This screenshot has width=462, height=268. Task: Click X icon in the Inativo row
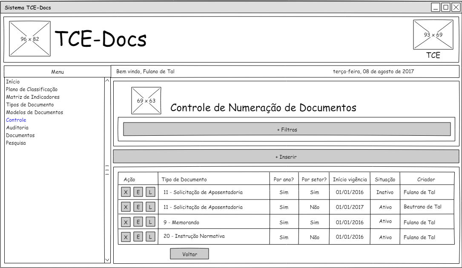pos(126,192)
